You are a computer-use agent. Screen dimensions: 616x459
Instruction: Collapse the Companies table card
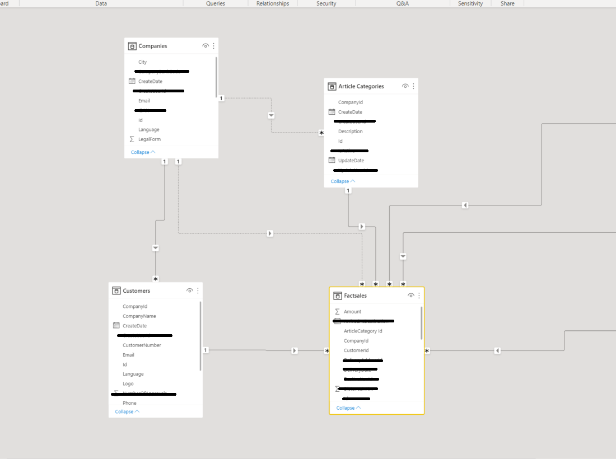pos(143,152)
